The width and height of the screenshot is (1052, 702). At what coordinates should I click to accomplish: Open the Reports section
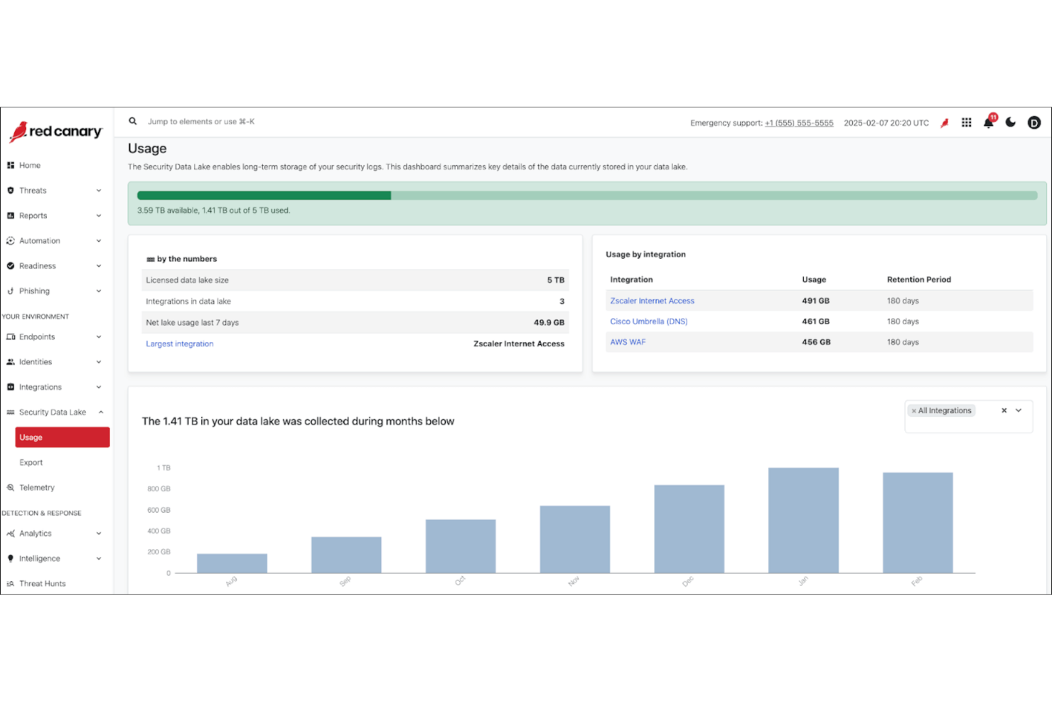point(33,216)
